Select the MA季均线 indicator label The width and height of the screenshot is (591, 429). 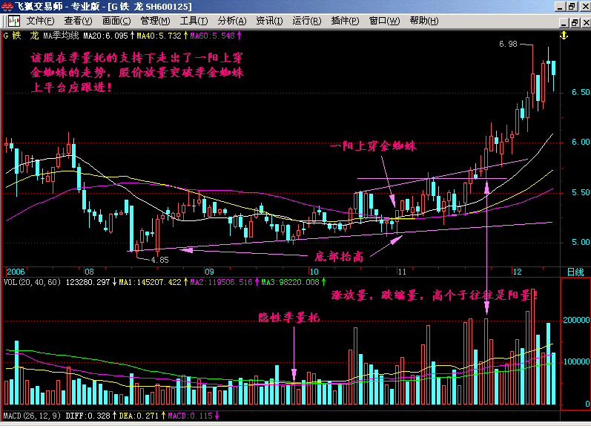61,36
